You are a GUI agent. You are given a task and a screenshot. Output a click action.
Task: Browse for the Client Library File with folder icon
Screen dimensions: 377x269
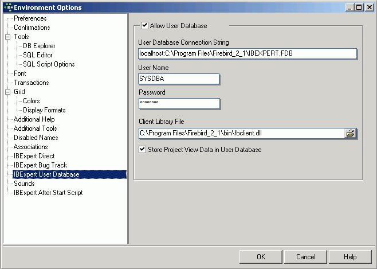(350, 133)
